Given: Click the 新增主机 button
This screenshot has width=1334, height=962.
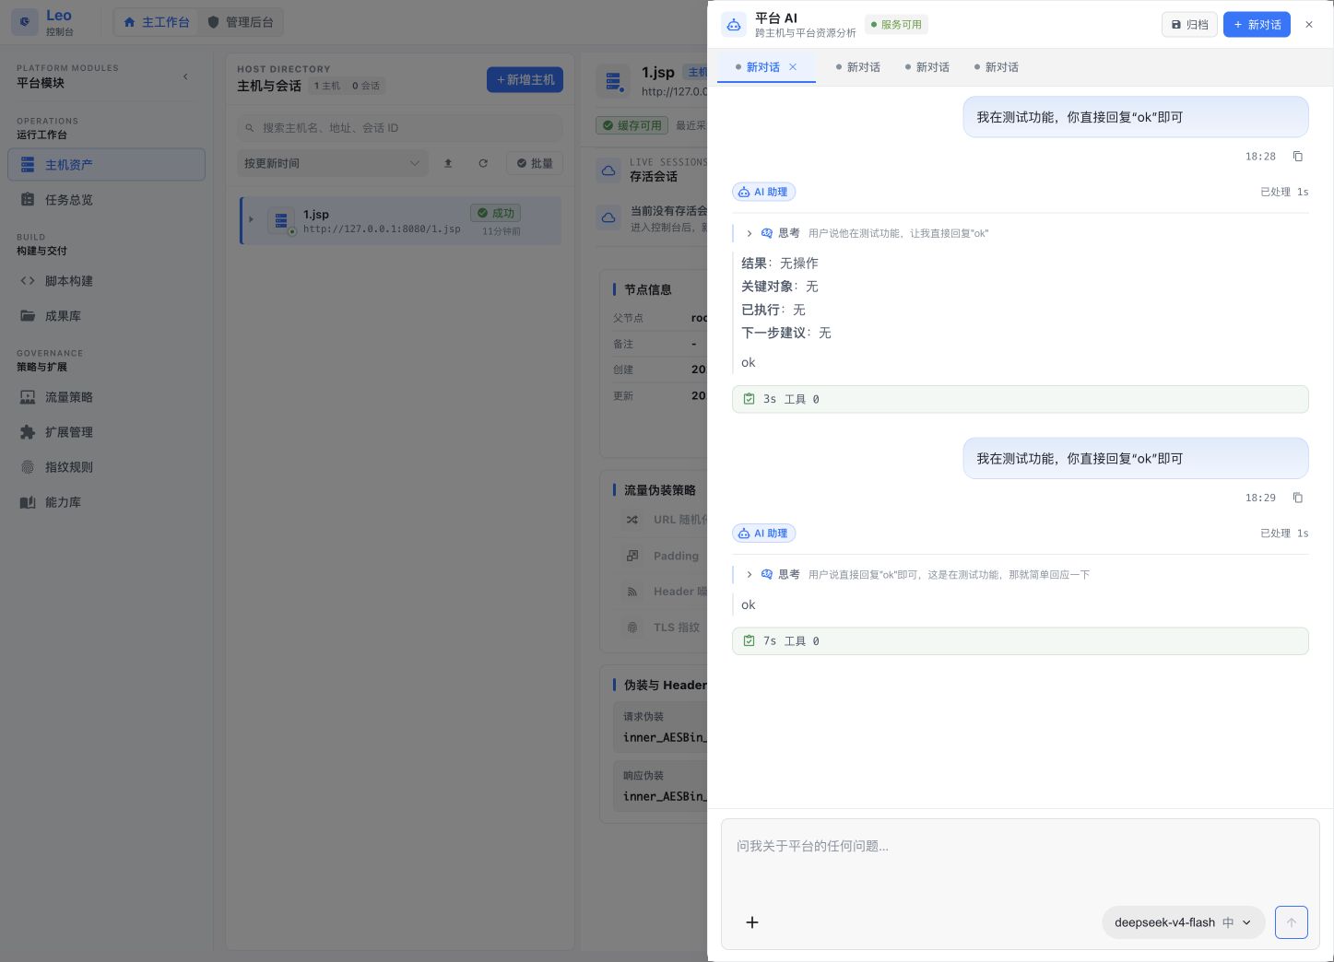Looking at the screenshot, I should click(525, 80).
